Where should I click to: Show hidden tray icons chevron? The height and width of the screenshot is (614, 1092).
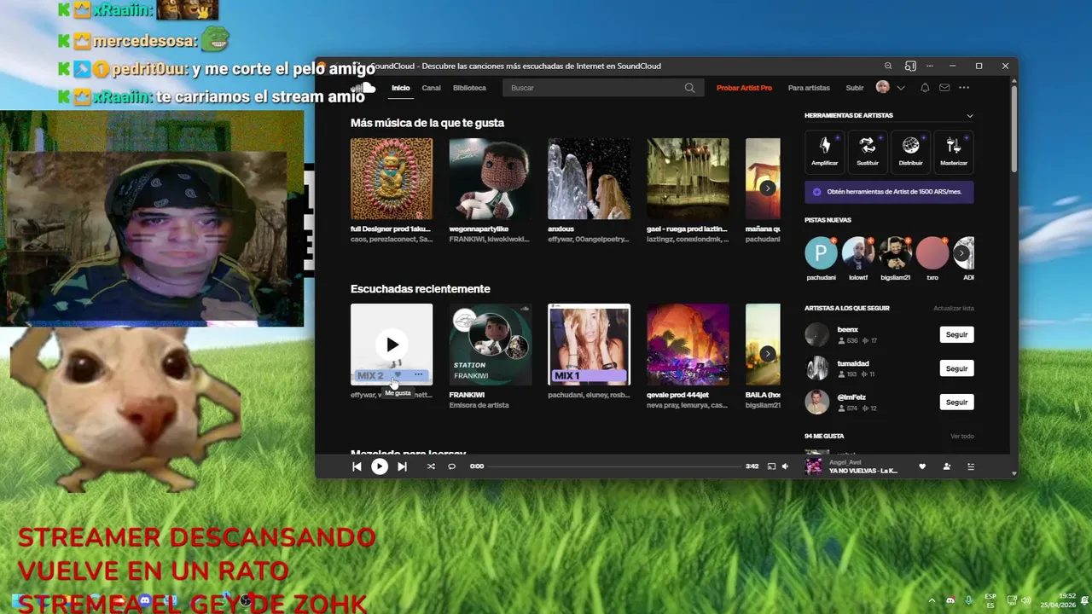[x=932, y=600]
